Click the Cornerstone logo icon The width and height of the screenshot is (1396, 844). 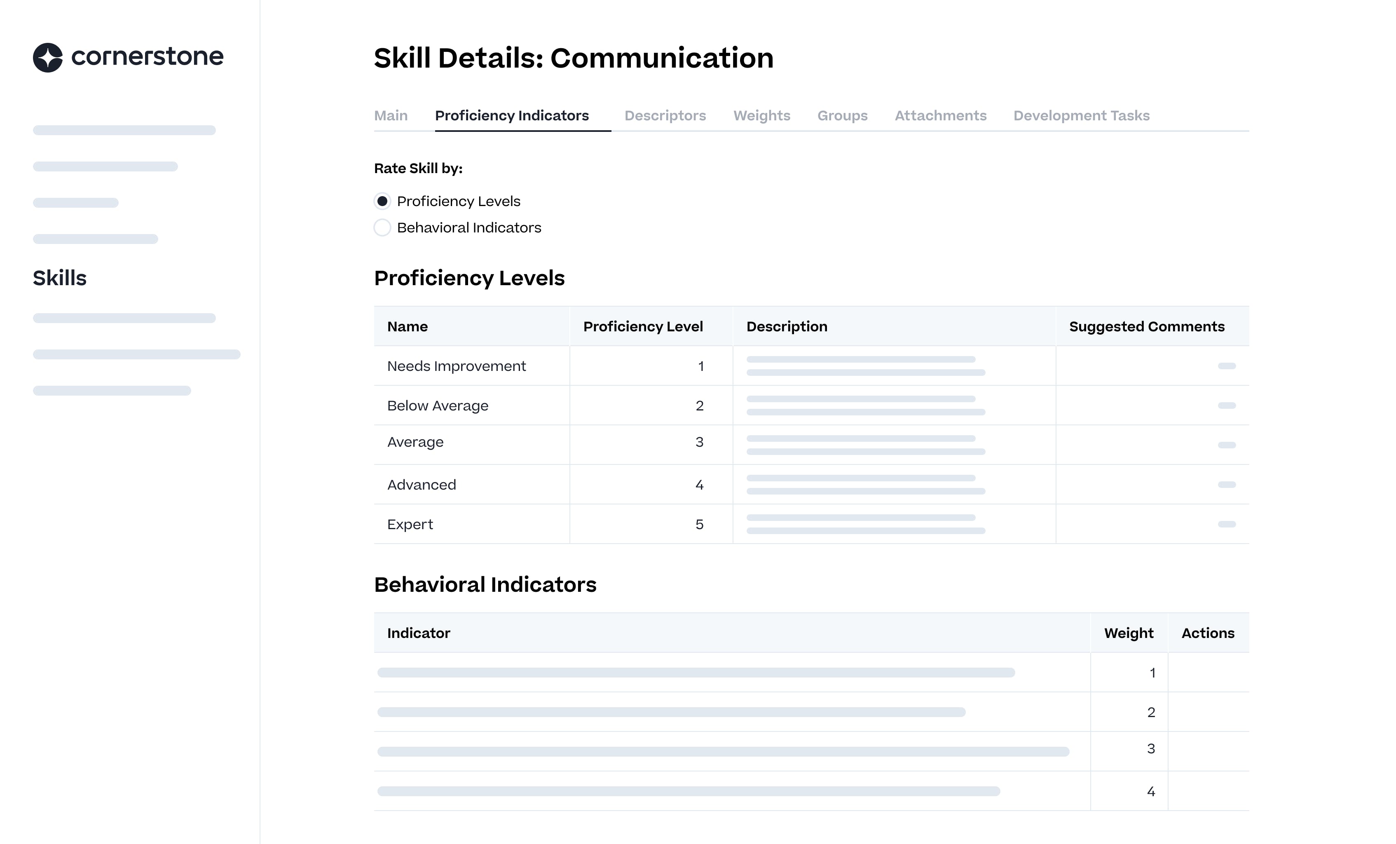(x=48, y=57)
